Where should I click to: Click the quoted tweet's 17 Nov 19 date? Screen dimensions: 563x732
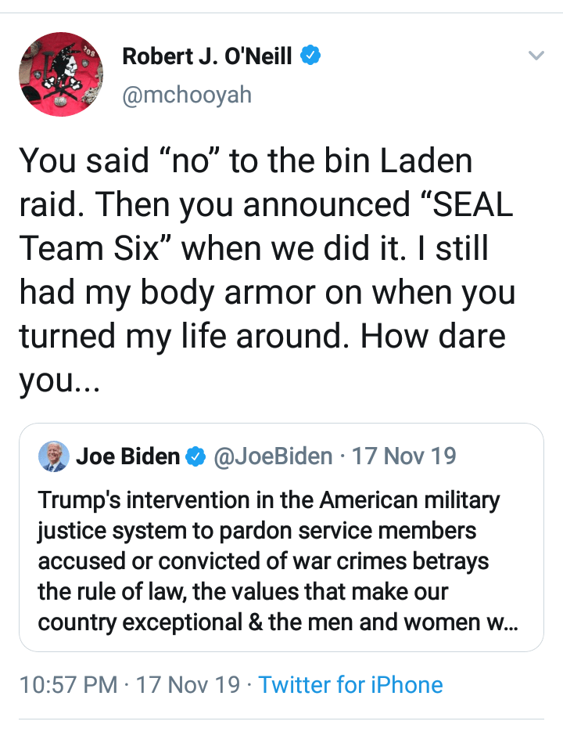[x=404, y=456]
